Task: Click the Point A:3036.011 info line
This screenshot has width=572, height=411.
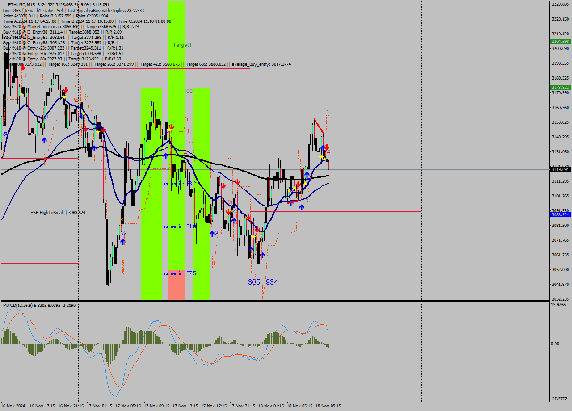Action: coord(56,16)
